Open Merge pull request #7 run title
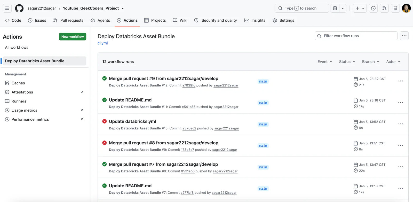 point(163,164)
